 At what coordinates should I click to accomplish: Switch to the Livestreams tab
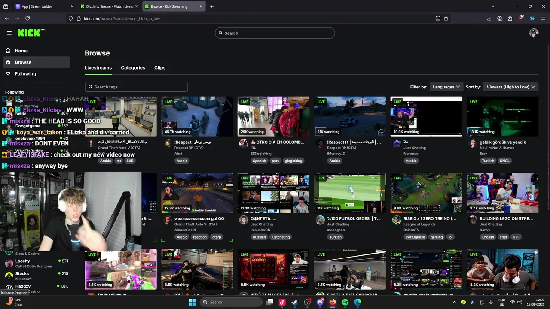coord(98,67)
